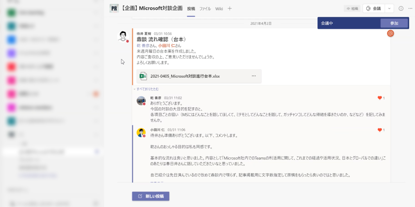Click the channel title 【企画】Microsoft対談企画
The height and width of the screenshot is (207, 415).
tap(151, 8)
